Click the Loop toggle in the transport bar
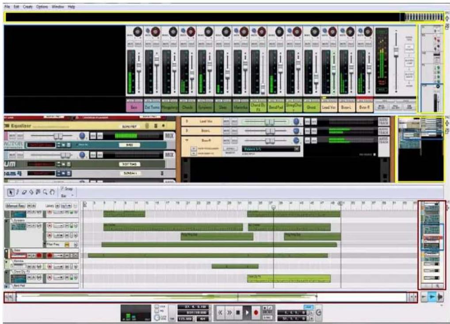Viewport: 450px width, 324px height. [308, 307]
